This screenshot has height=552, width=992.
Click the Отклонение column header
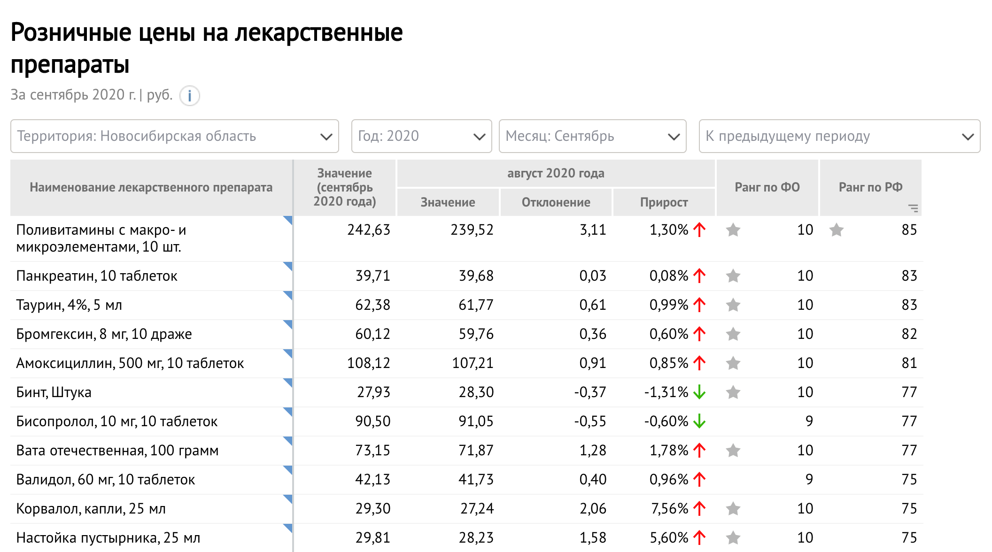click(x=556, y=202)
